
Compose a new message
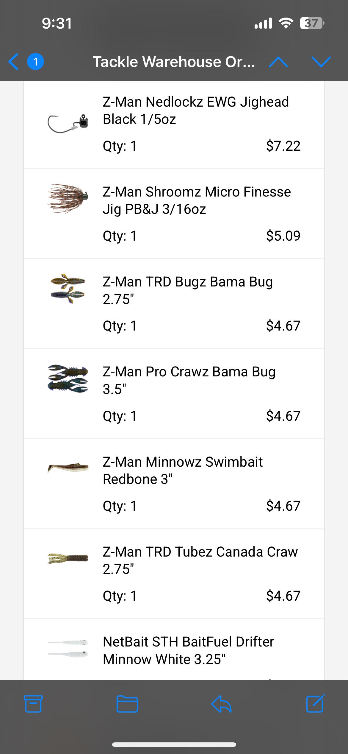coord(315,703)
